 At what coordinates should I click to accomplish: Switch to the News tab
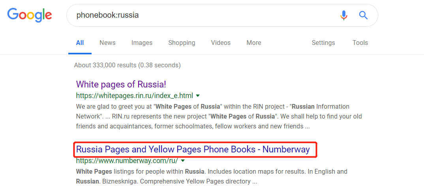pos(107,43)
